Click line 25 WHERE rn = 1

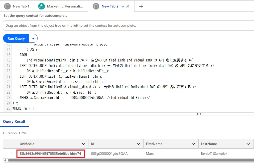(23, 108)
